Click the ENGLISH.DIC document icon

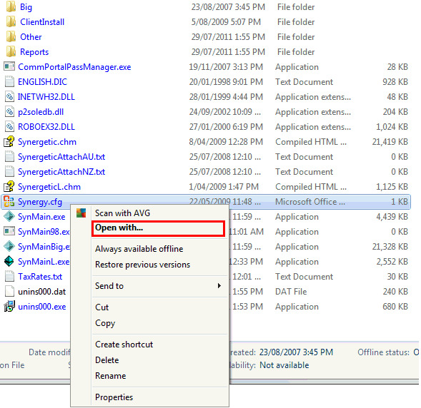click(x=9, y=82)
